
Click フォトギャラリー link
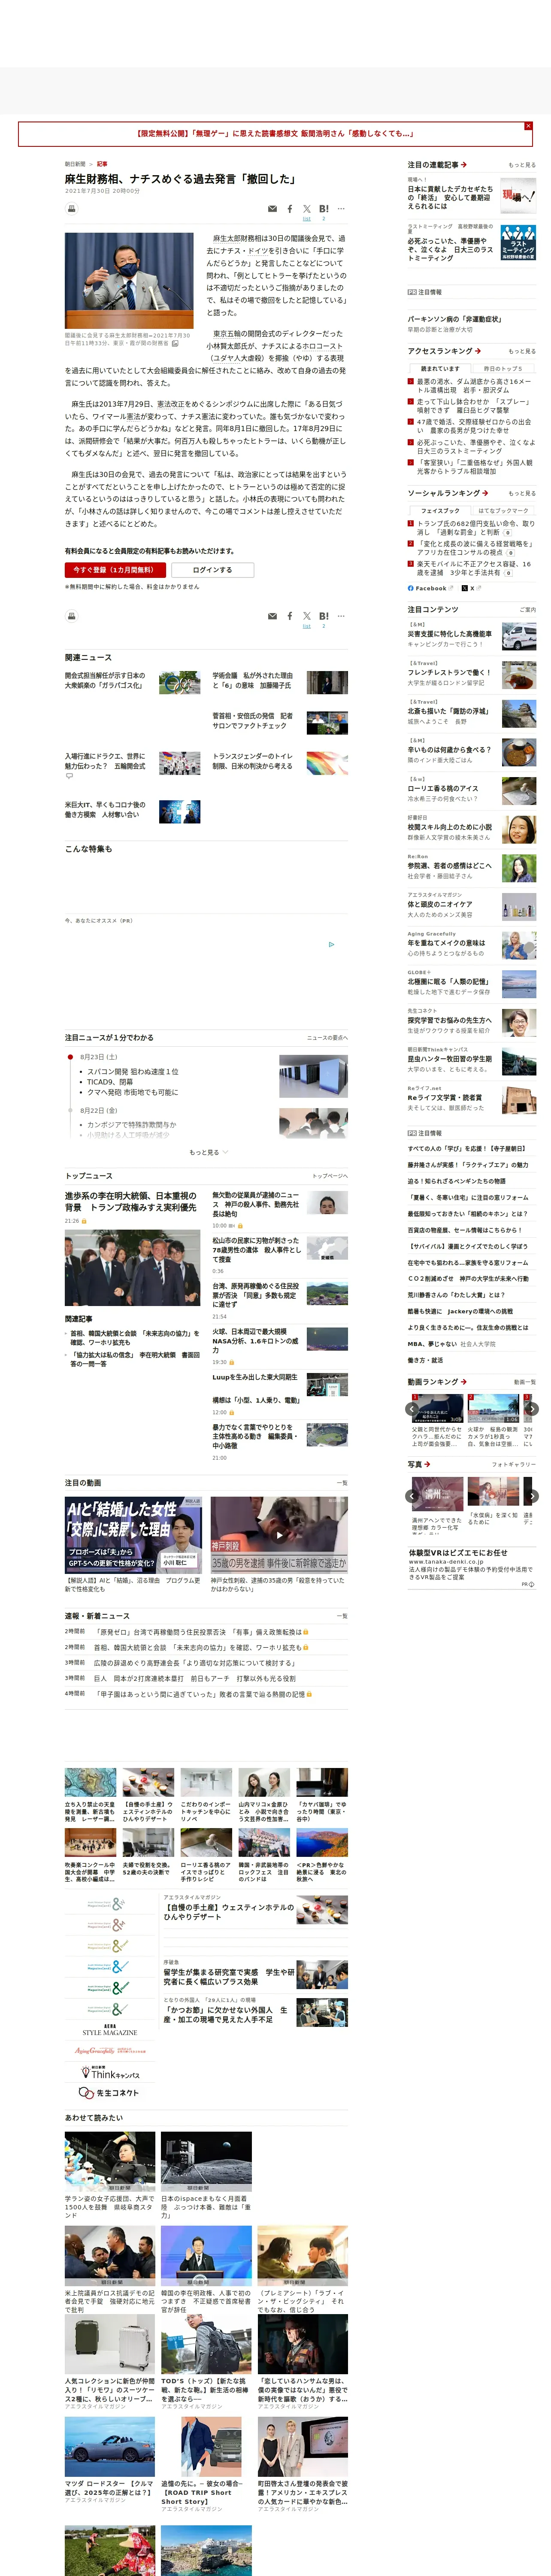pyautogui.click(x=514, y=1465)
